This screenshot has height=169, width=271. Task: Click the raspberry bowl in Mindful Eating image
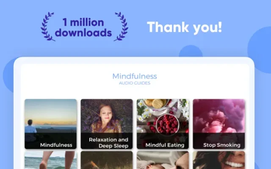(x=167, y=124)
